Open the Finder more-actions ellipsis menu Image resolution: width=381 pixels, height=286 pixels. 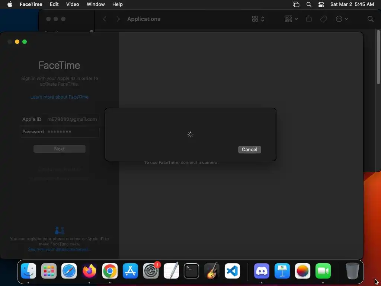(342, 19)
